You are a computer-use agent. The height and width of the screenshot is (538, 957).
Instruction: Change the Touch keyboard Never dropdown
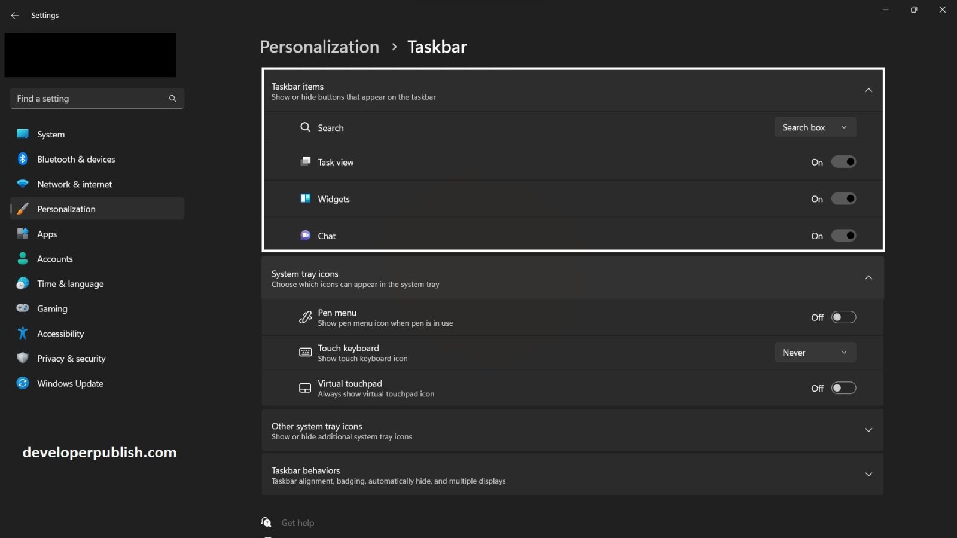click(x=815, y=352)
